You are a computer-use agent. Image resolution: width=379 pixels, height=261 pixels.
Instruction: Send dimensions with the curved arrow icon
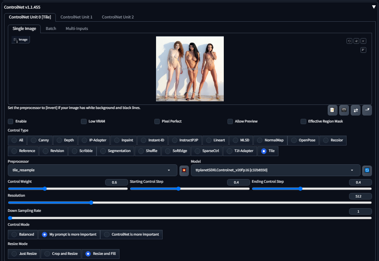tap(367, 110)
